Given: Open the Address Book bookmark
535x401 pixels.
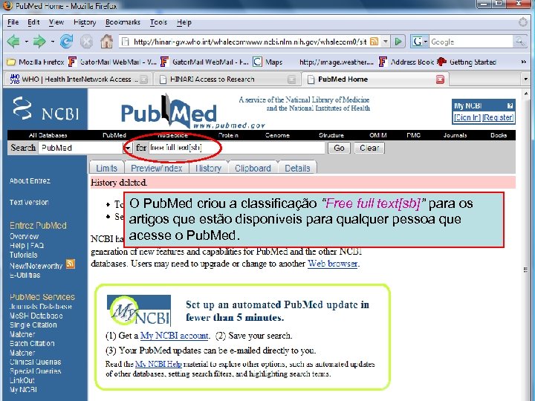Looking at the screenshot, I should tap(406, 62).
